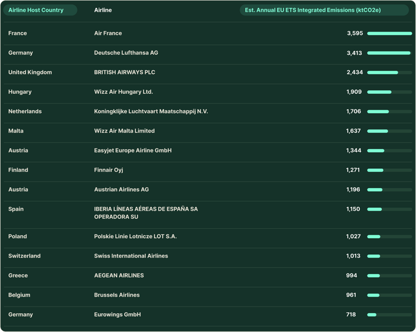Sort by Est. Annual EU ETS Emissions header
This screenshot has width=416, height=332.
(x=324, y=10)
